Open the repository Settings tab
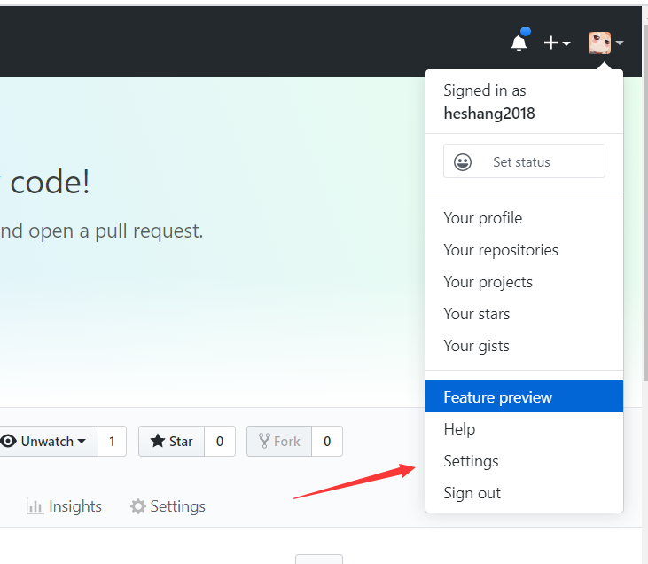648x564 pixels. point(168,506)
